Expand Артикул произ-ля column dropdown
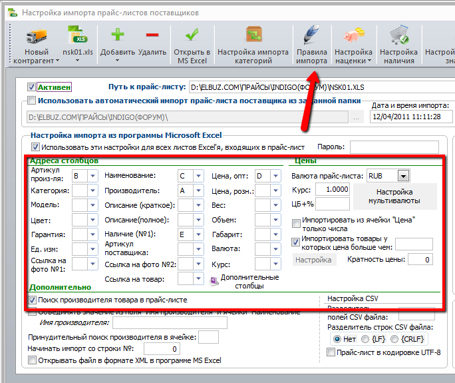This screenshot has width=455, height=383. [x=92, y=176]
